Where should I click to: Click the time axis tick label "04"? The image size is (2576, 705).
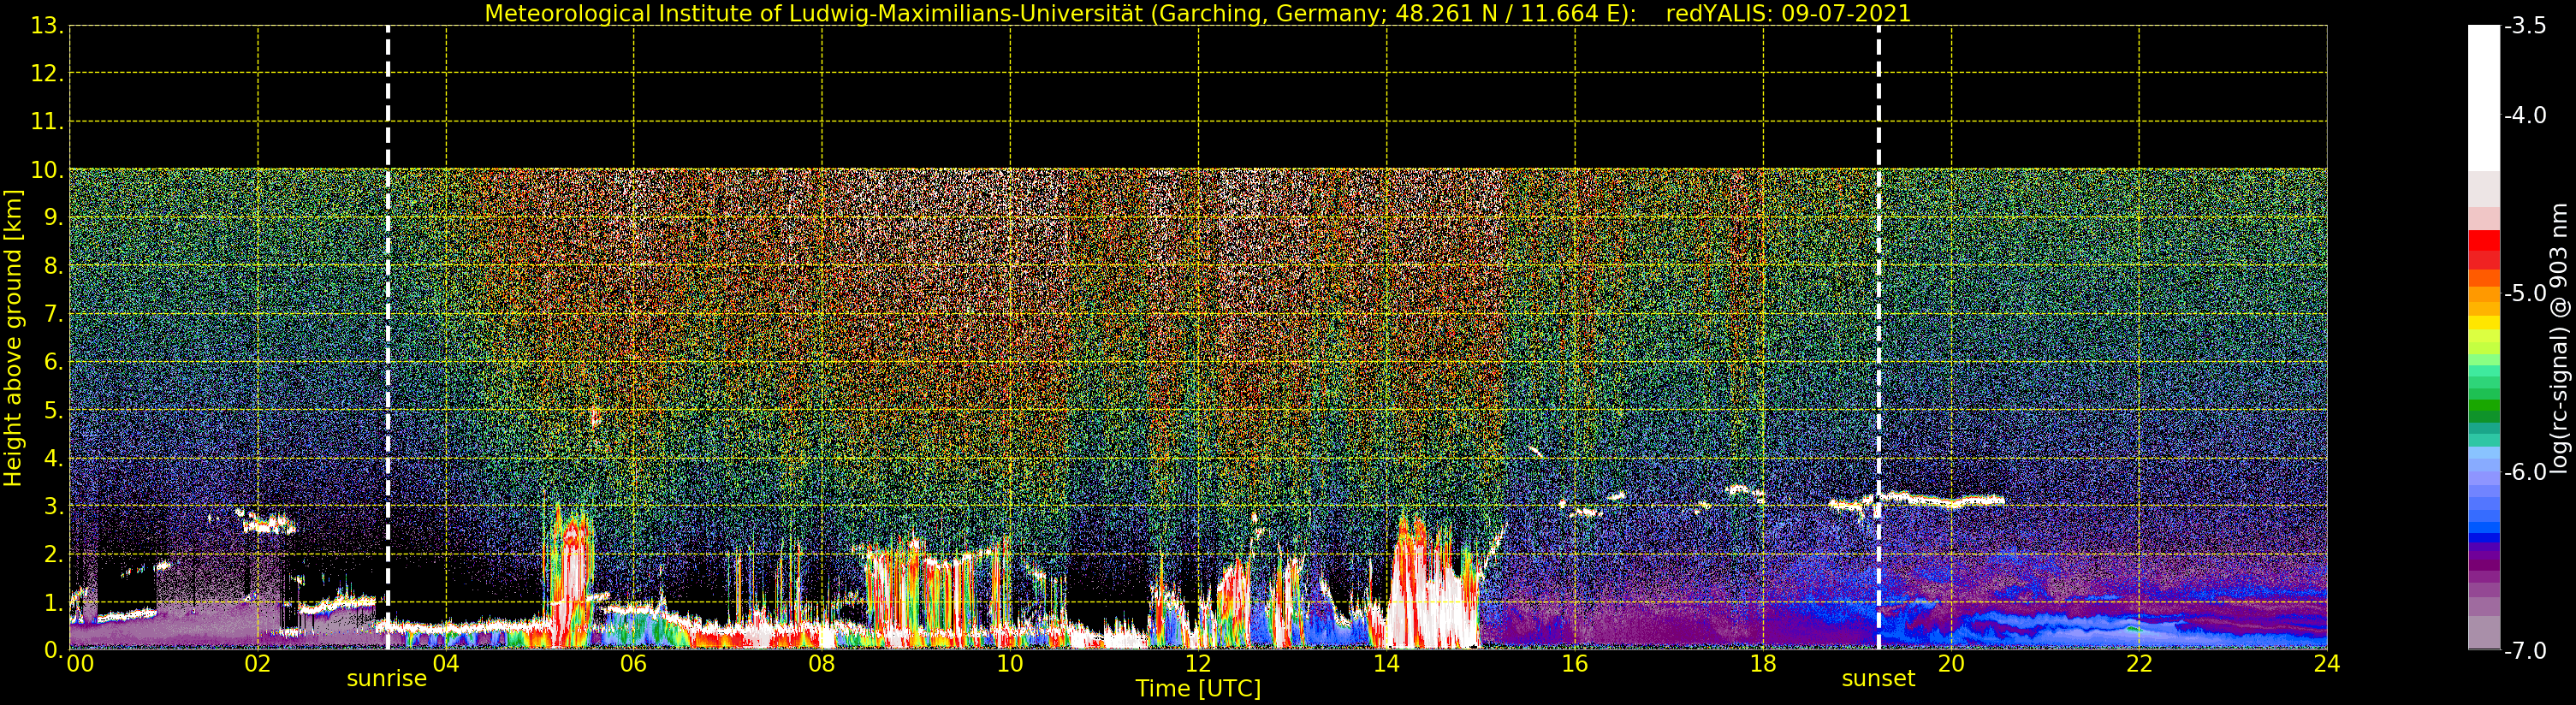click(446, 663)
